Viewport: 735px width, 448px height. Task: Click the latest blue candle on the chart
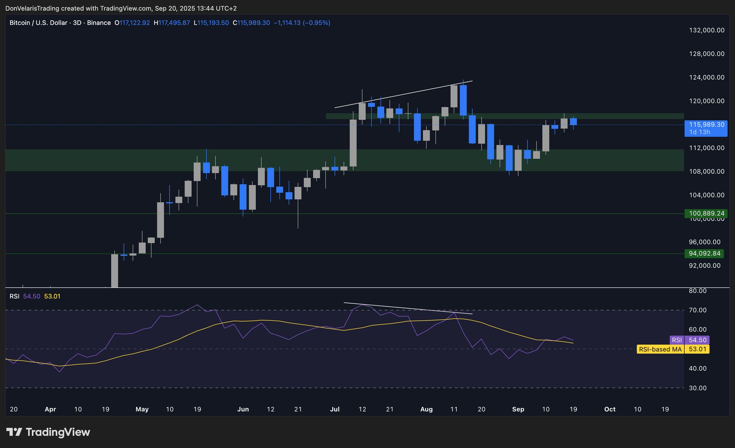tap(573, 122)
